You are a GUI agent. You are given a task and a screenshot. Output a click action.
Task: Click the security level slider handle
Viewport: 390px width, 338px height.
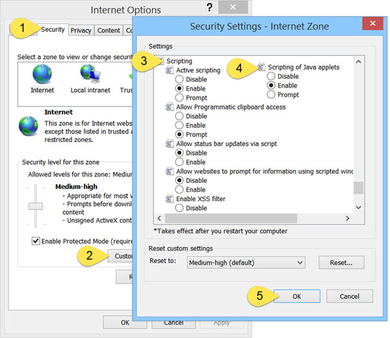(x=35, y=206)
